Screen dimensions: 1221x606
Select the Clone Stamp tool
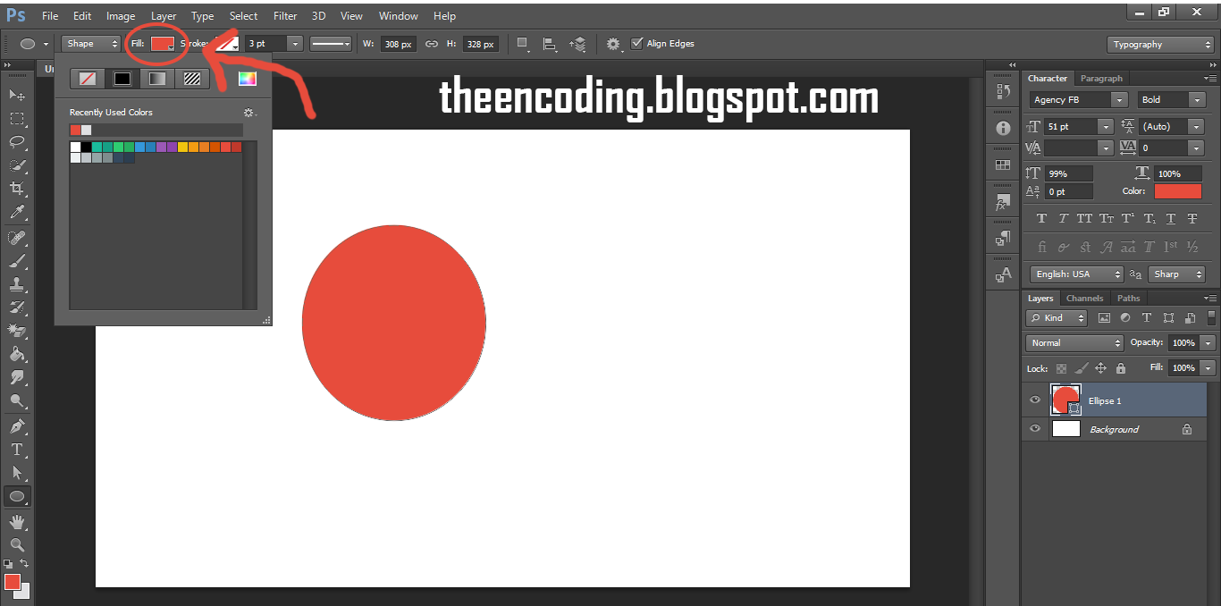coord(17,284)
